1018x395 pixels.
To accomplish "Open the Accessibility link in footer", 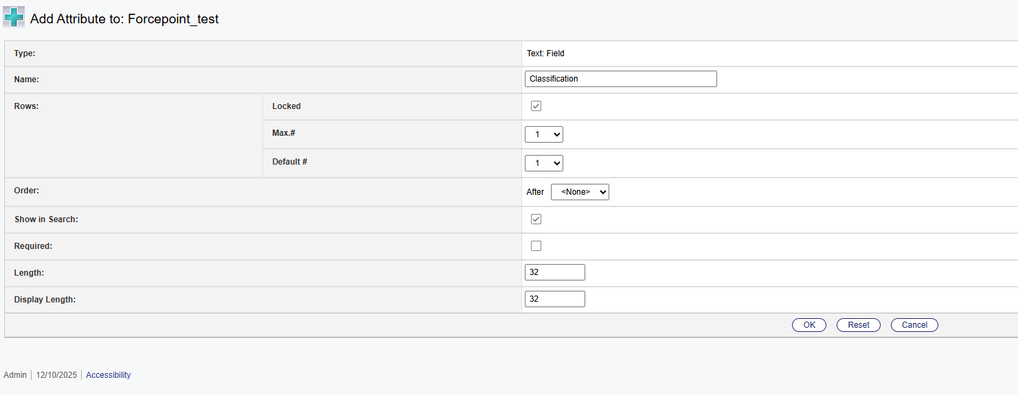I will [x=108, y=375].
